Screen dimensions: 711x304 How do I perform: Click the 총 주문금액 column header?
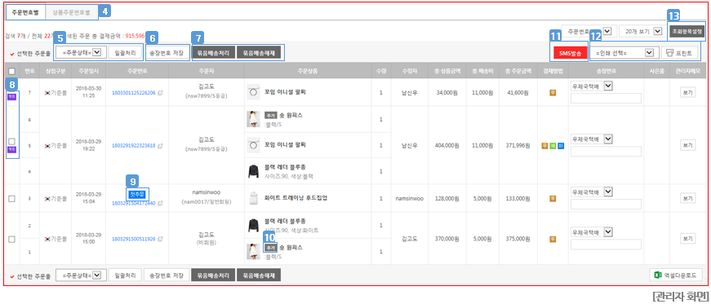click(518, 71)
